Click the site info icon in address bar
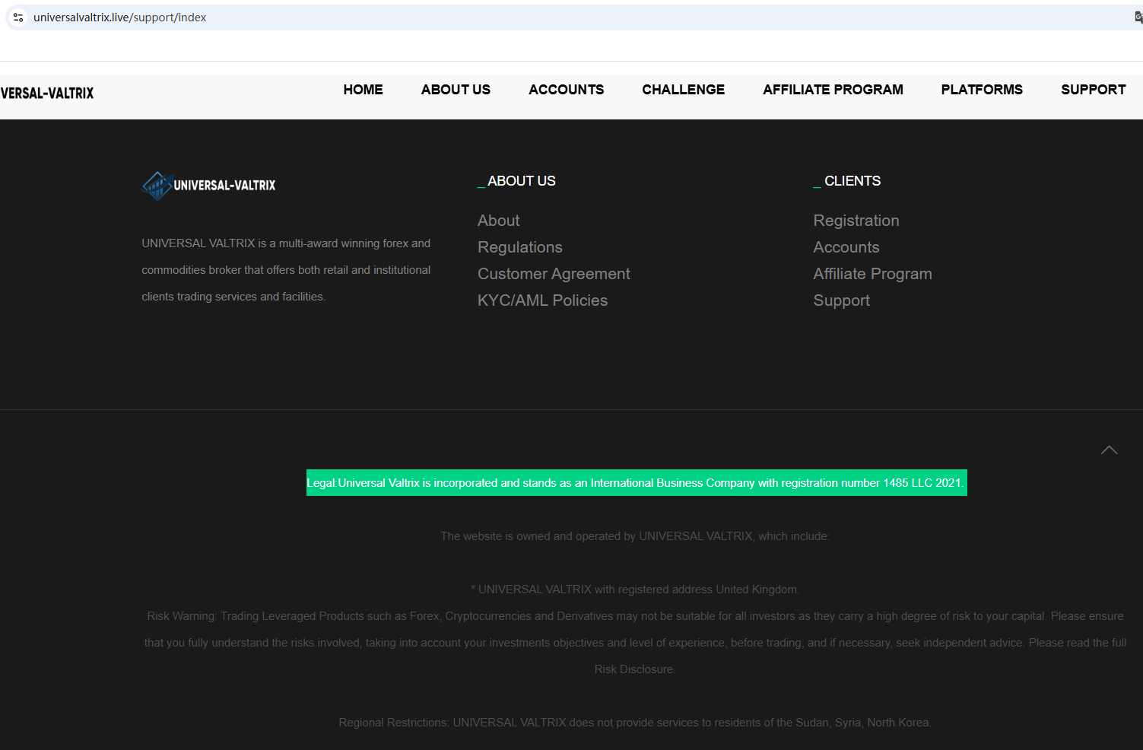The height and width of the screenshot is (750, 1143). (18, 17)
